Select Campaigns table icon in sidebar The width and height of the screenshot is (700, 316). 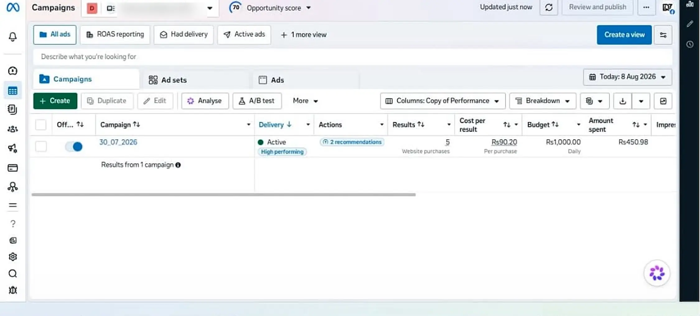(x=13, y=91)
